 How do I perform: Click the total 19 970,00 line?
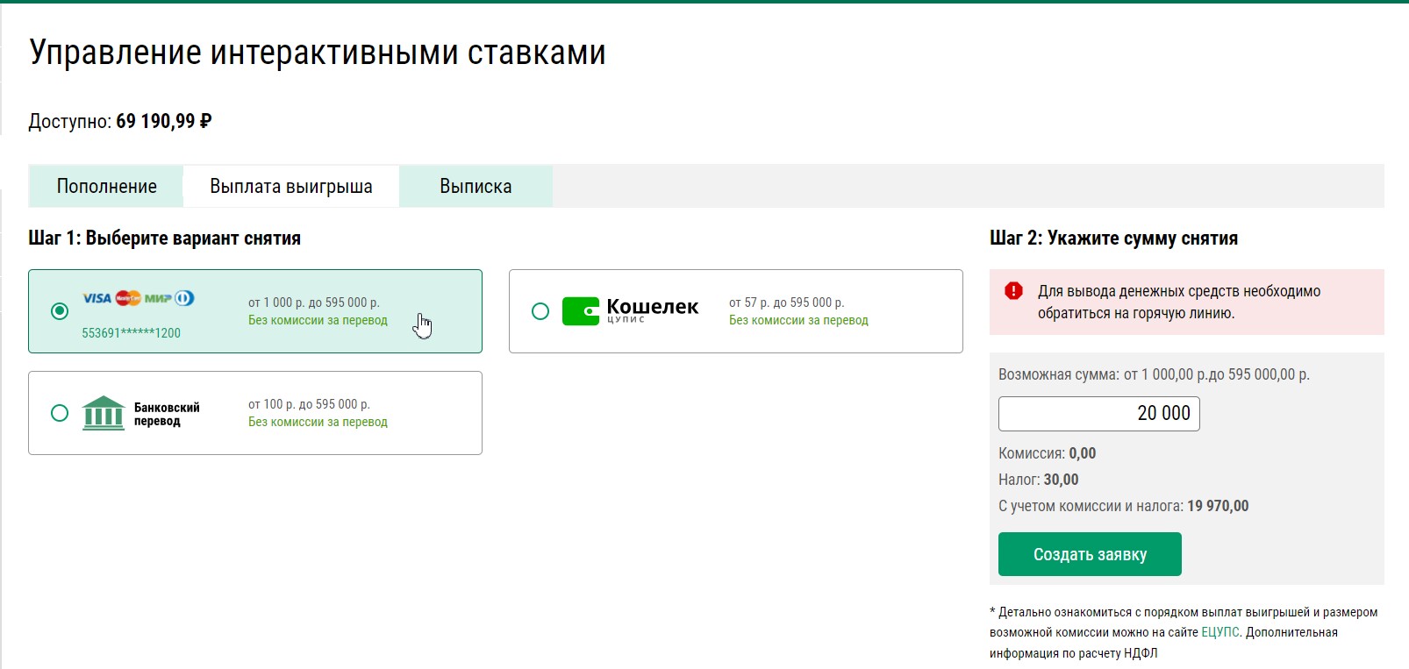pos(1124,506)
